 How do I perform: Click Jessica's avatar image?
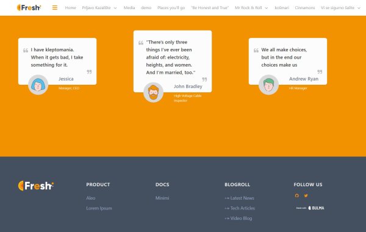[x=38, y=85]
